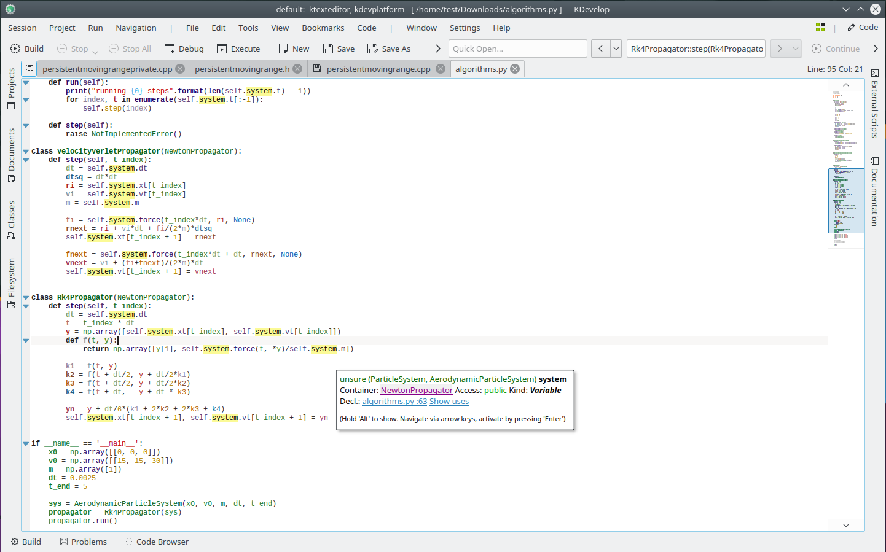This screenshot has height=552, width=886.
Task: Open the Filesystem side panel
Action: [11, 283]
